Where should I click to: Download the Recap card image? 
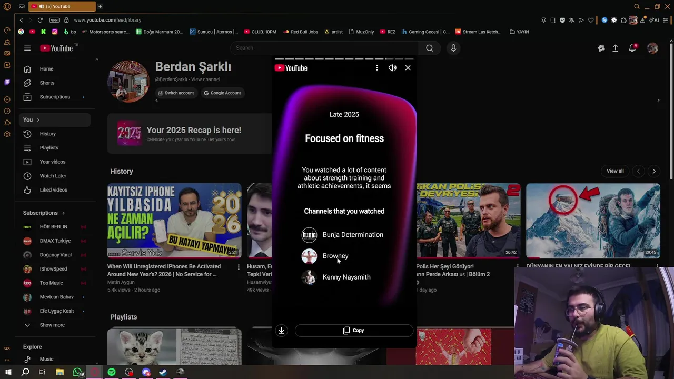[x=281, y=331]
